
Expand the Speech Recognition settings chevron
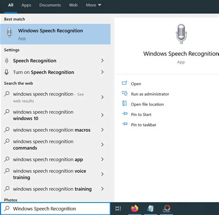click(x=102, y=61)
